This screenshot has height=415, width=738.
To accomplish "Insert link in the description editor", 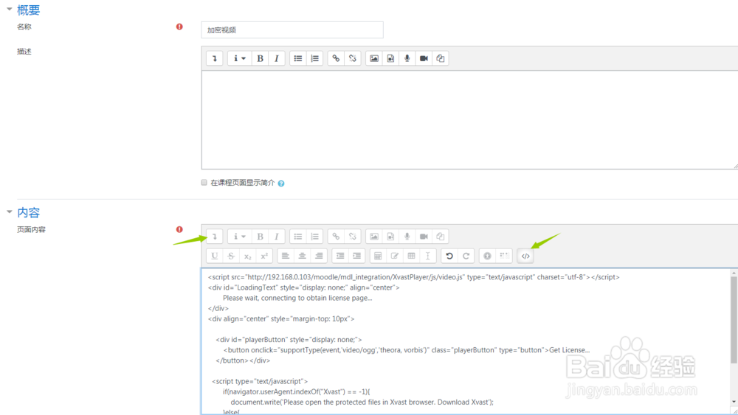I will click(x=336, y=58).
